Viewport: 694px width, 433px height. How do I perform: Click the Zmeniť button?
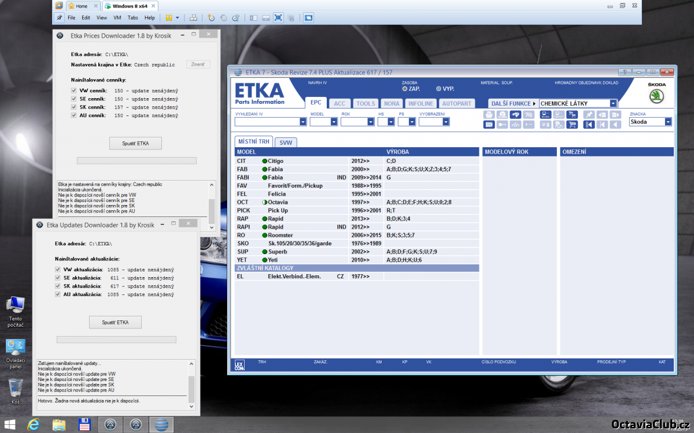[x=198, y=65]
